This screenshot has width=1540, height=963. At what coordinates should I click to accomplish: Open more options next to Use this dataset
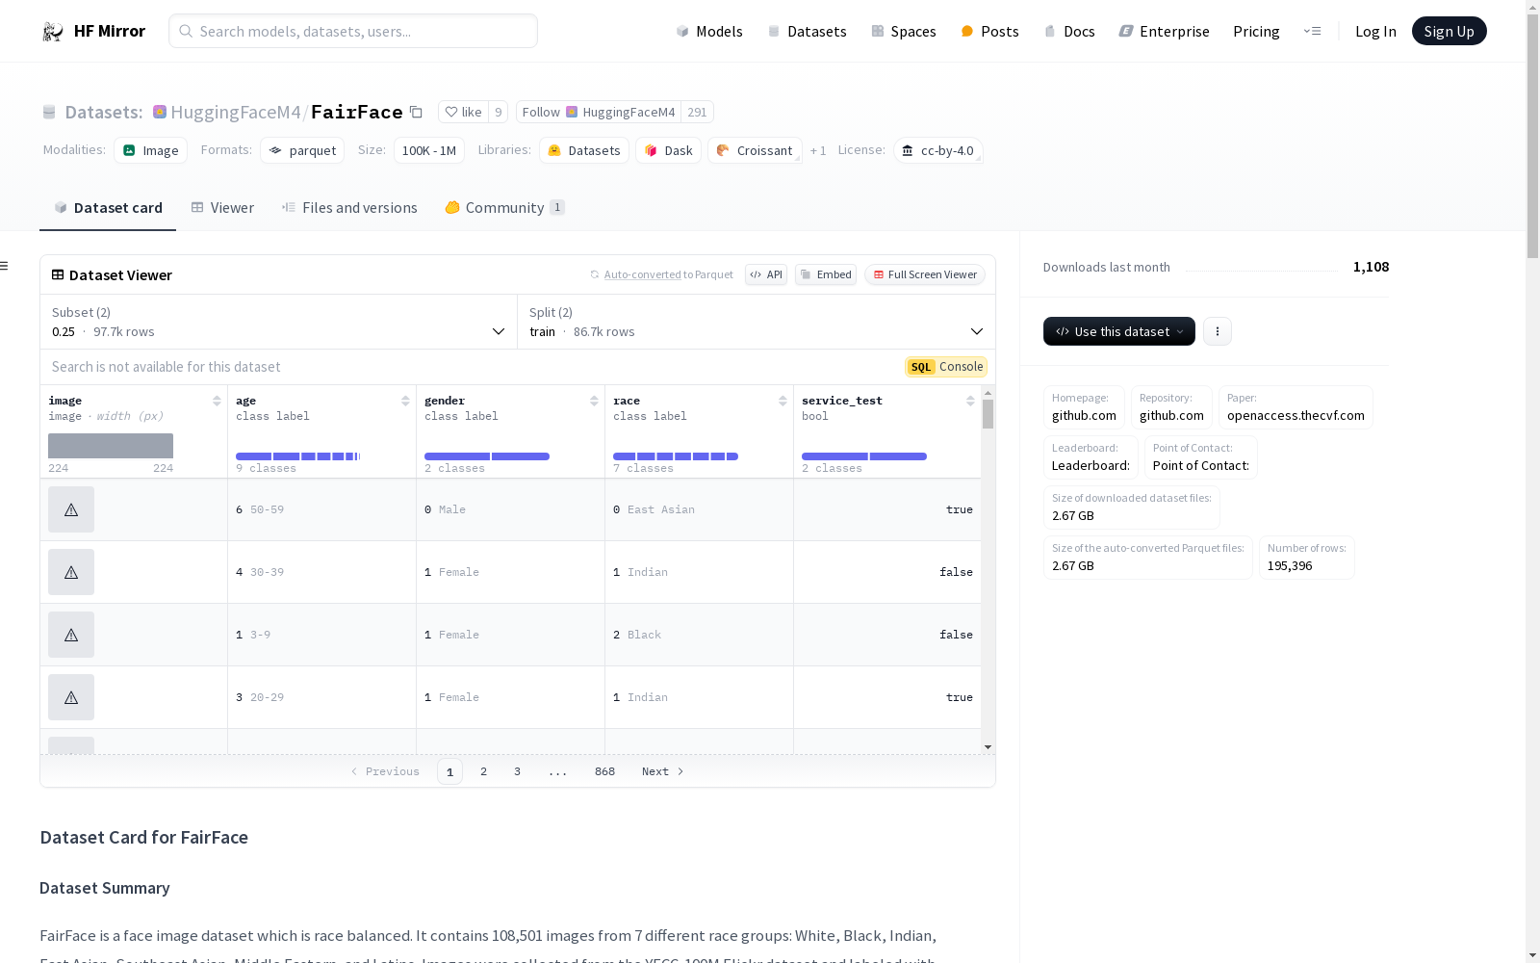pyautogui.click(x=1218, y=331)
